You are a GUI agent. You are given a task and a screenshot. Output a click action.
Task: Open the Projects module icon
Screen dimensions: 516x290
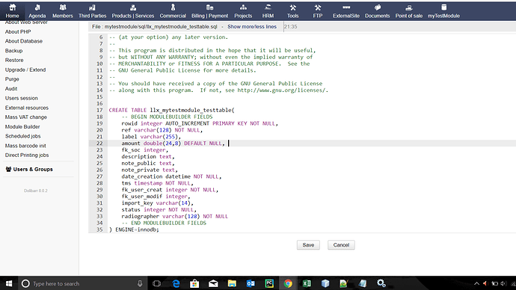[x=243, y=7]
